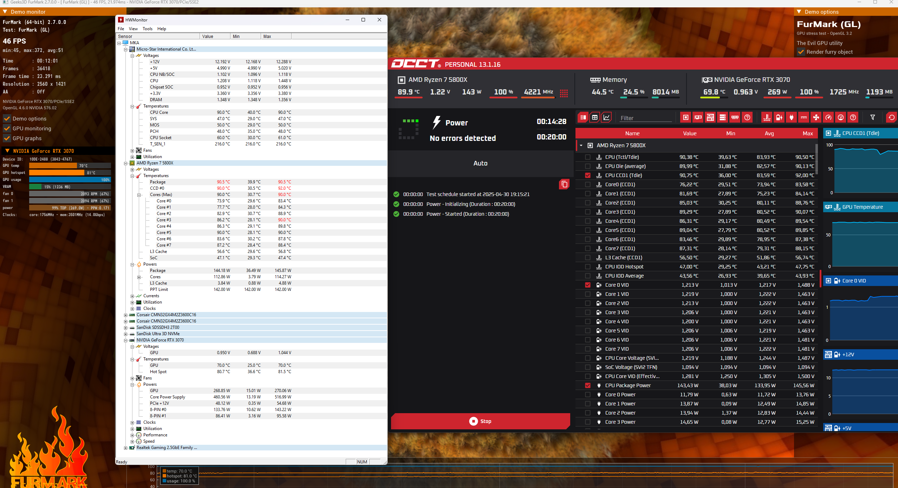Collapse the FurMark Demo monitor panel triangle
Viewport: 898px width, 488px height.
5,12
